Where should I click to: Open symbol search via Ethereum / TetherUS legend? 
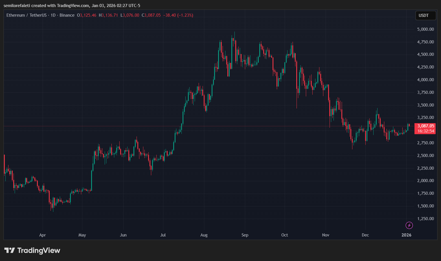coord(27,15)
